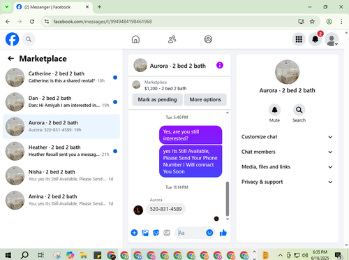Expand Customize chat section
Image resolution: width=349 pixels, height=260 pixels.
pyautogui.click(x=287, y=137)
